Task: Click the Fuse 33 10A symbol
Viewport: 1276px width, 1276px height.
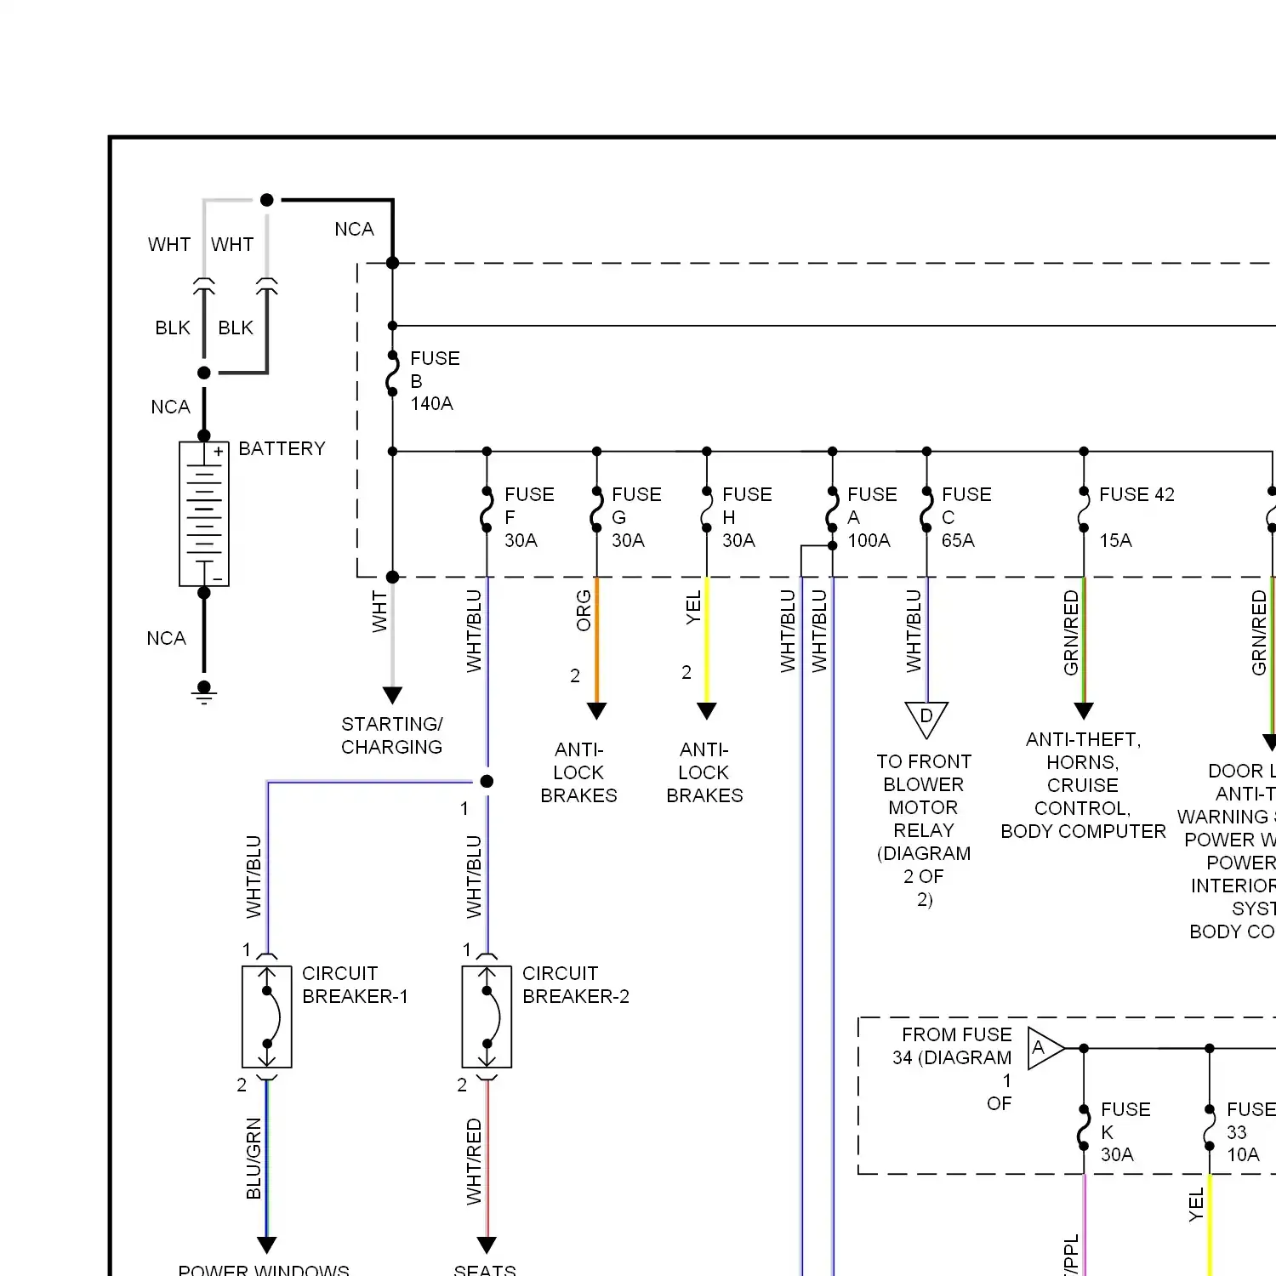Action: [1210, 1128]
